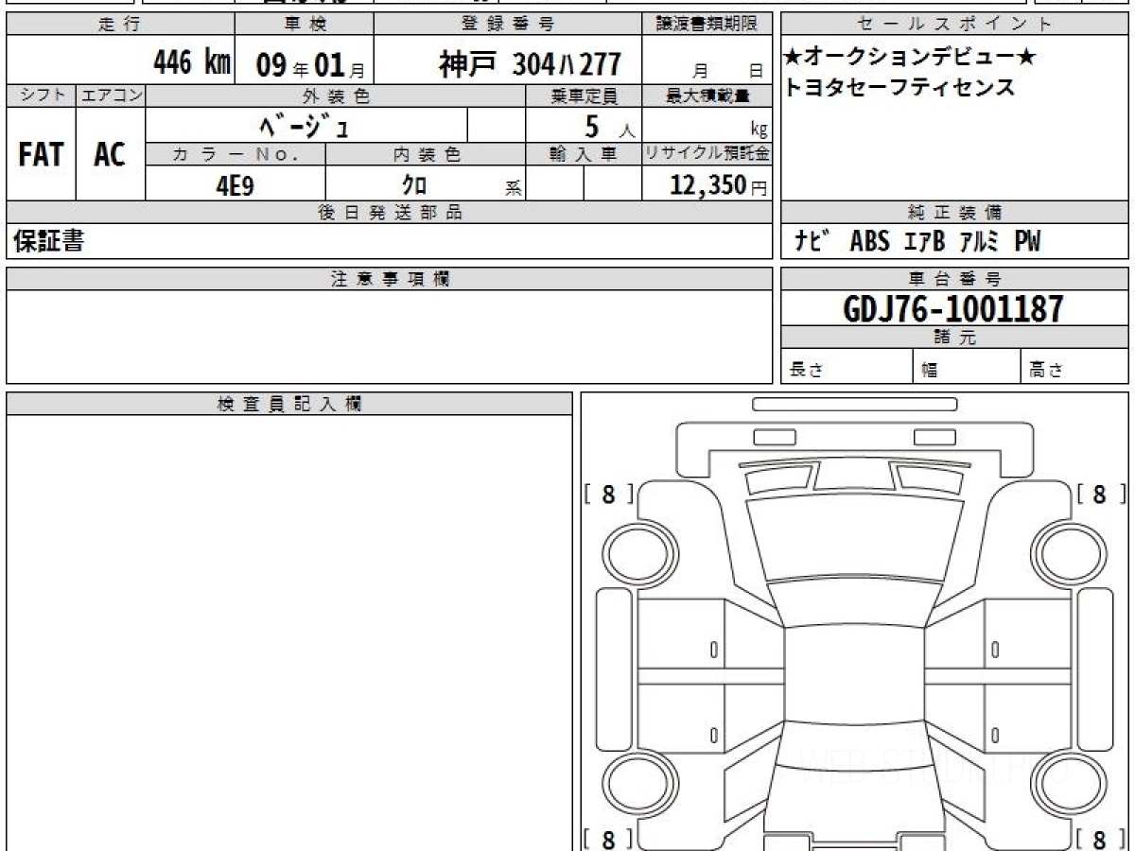1135x851 pixels.
Task: Click the [8] mark at diagram top-left
Action: [608, 494]
